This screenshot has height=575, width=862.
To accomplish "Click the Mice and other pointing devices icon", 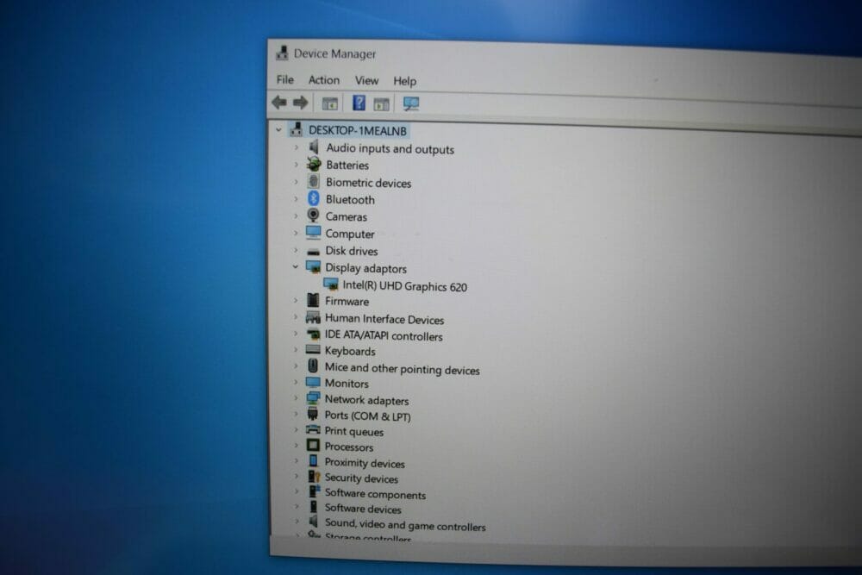I will click(313, 366).
